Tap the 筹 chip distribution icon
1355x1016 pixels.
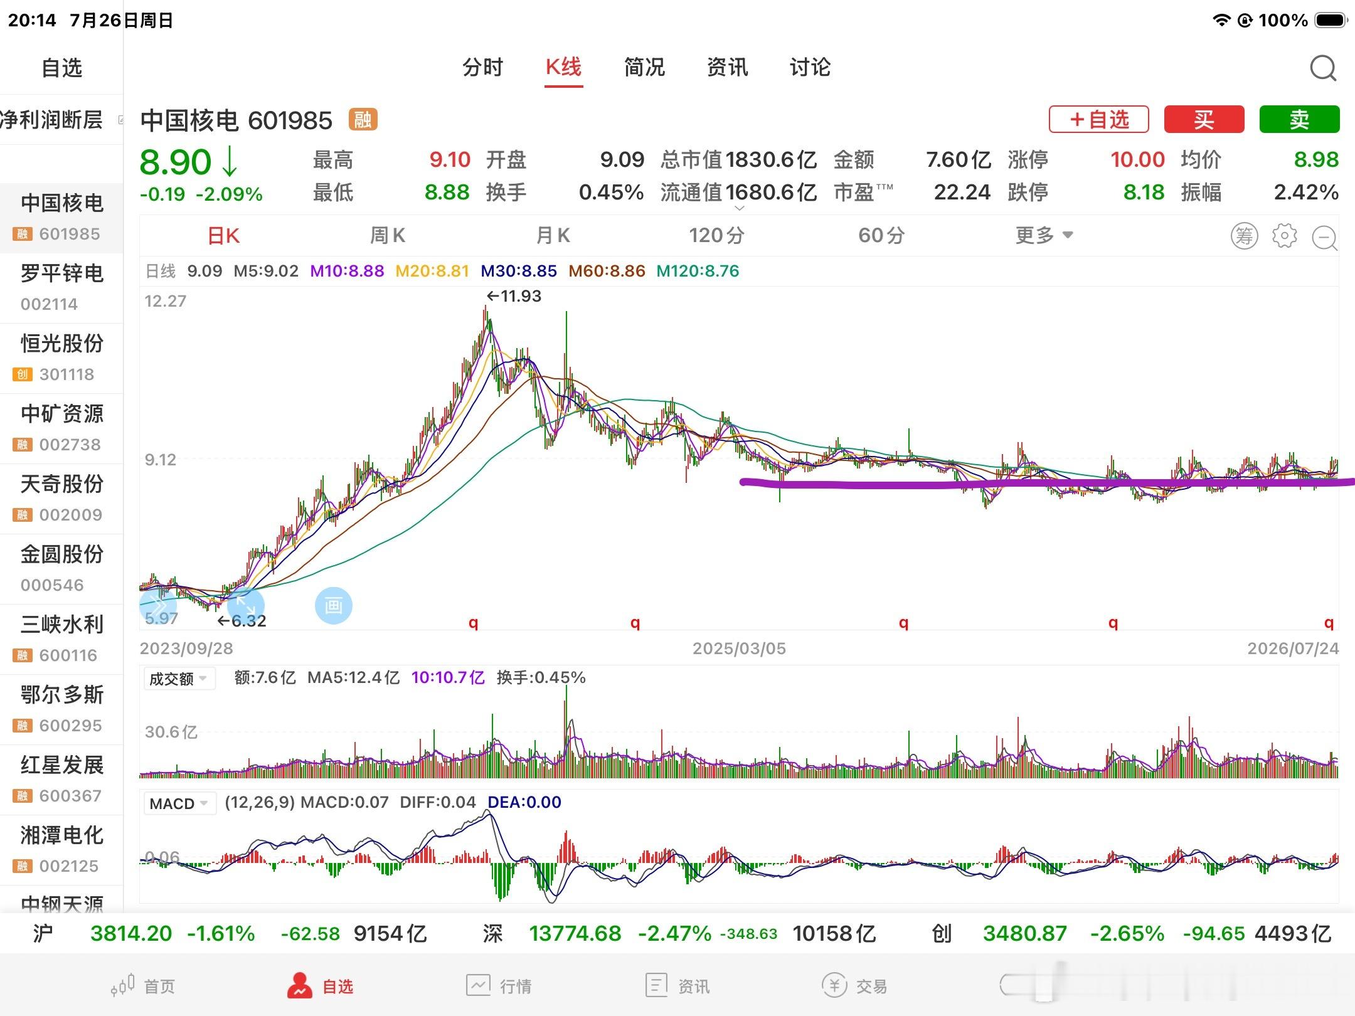[x=1244, y=236]
